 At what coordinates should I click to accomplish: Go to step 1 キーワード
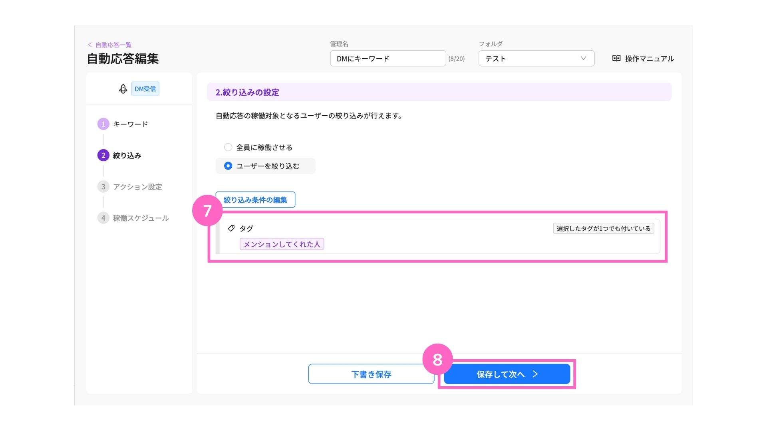123,124
